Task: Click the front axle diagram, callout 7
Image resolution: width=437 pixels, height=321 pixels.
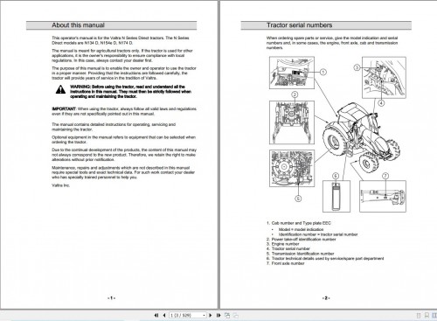Action: pyautogui.click(x=383, y=196)
